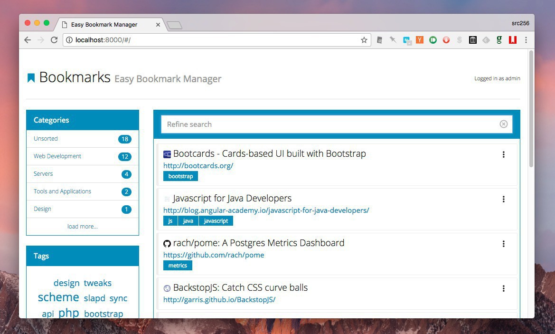Click the Web Development count badge 12

tap(124, 157)
